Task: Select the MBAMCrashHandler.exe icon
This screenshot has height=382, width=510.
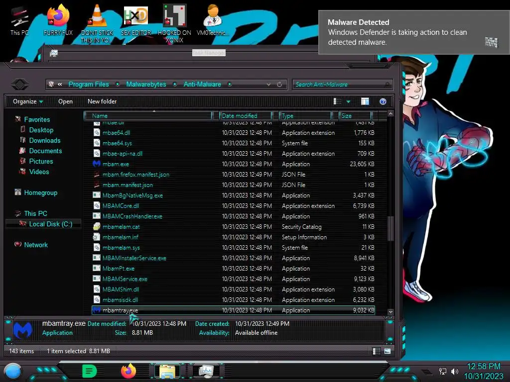Action: (x=97, y=216)
